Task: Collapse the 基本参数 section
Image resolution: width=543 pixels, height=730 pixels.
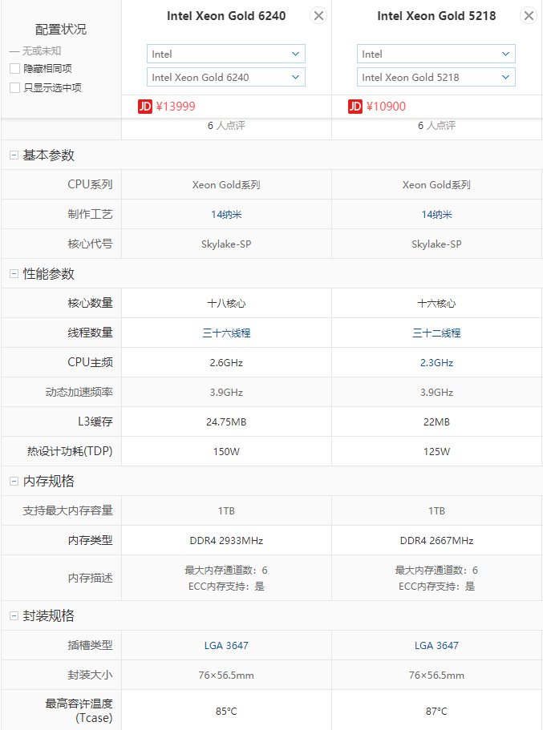Action: (x=14, y=155)
